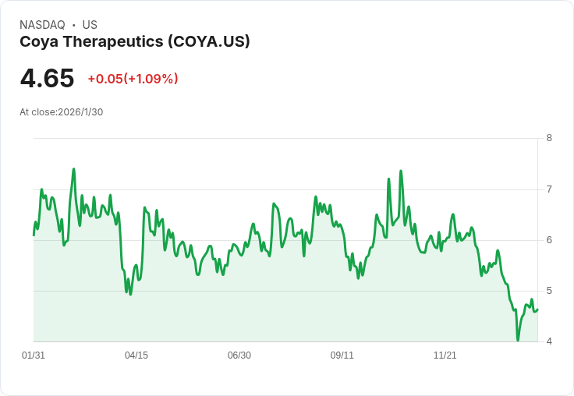Image resolution: width=574 pixels, height=396 pixels.
Task: Click the highest chart peak near February
Action: (x=74, y=169)
